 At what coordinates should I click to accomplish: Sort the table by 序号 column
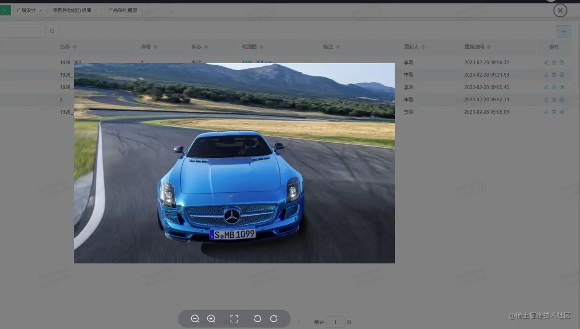pos(155,47)
